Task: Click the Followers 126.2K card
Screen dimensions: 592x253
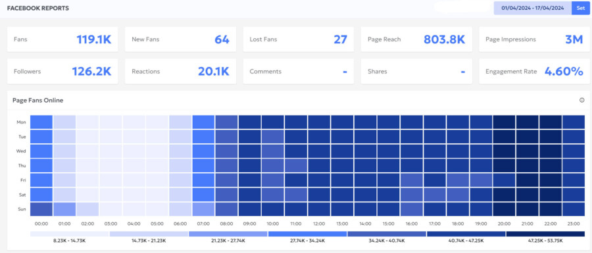Action: 62,71
